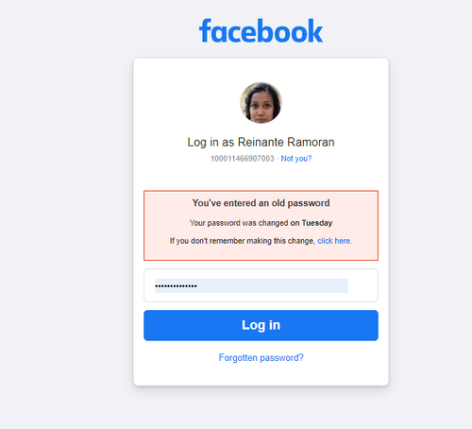Click "If you don't remember making this change" text
The width and height of the screenshot is (472, 429).
(x=242, y=241)
